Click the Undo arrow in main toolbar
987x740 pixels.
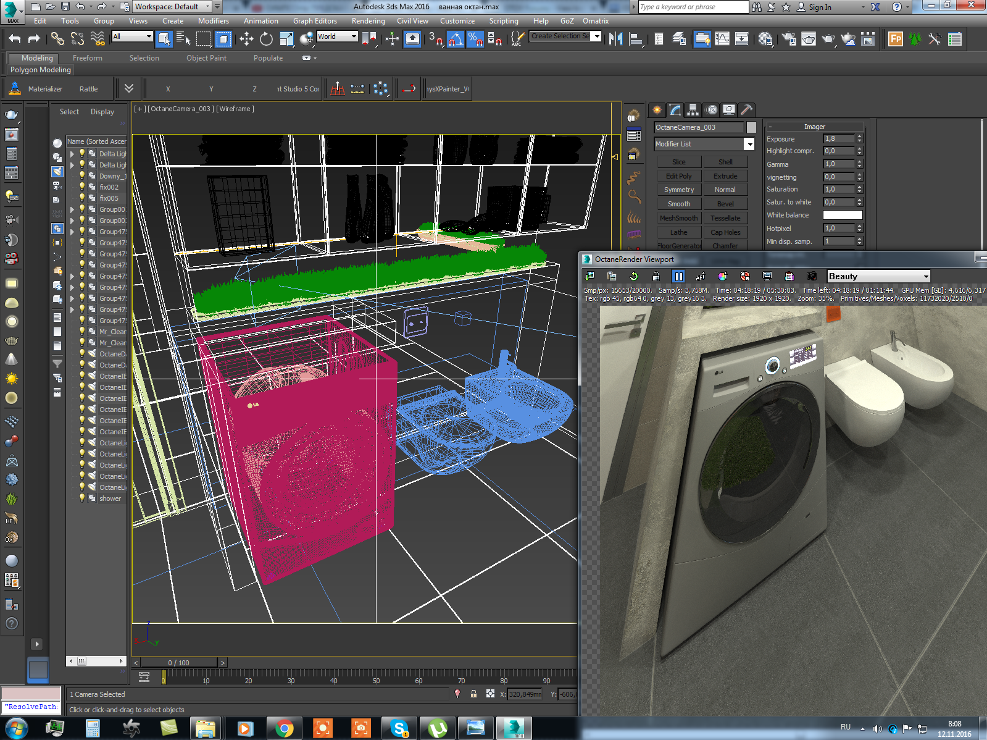(15, 39)
